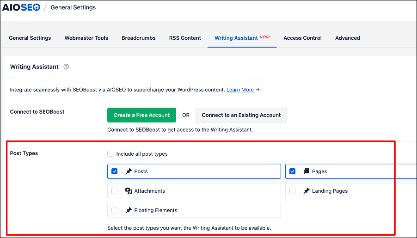
Task: Click the media icon beside Attachments
Action: point(129,191)
